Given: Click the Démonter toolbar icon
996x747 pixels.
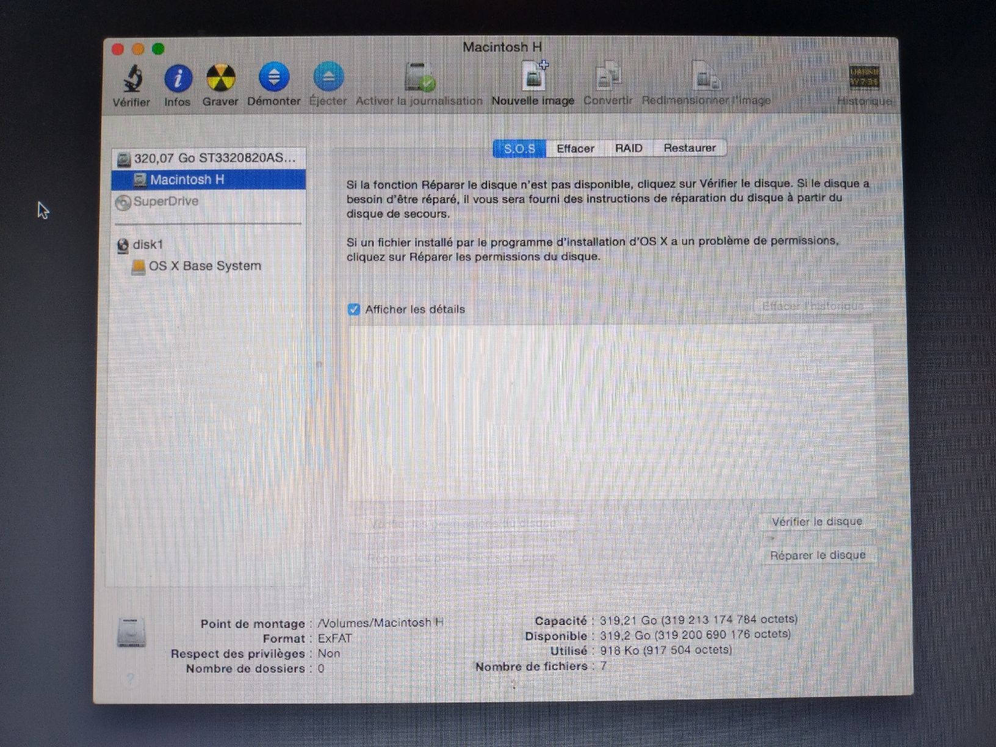Looking at the screenshot, I should pos(273,77).
